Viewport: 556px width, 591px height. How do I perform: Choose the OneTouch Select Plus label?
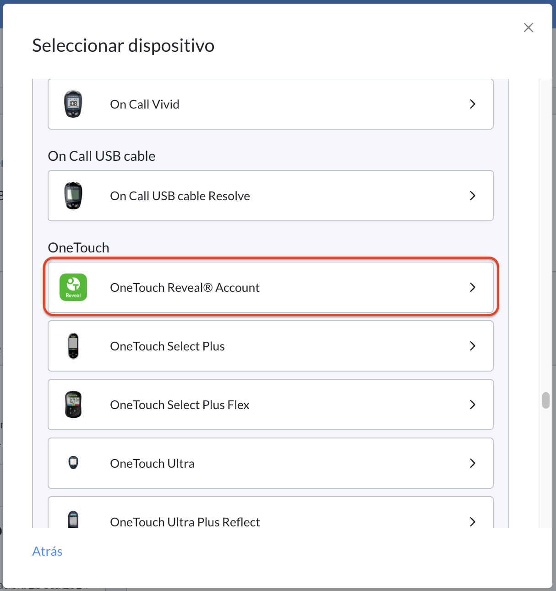coord(168,346)
